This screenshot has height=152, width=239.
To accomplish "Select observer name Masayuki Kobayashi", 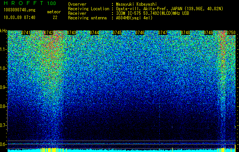I will (136, 4).
